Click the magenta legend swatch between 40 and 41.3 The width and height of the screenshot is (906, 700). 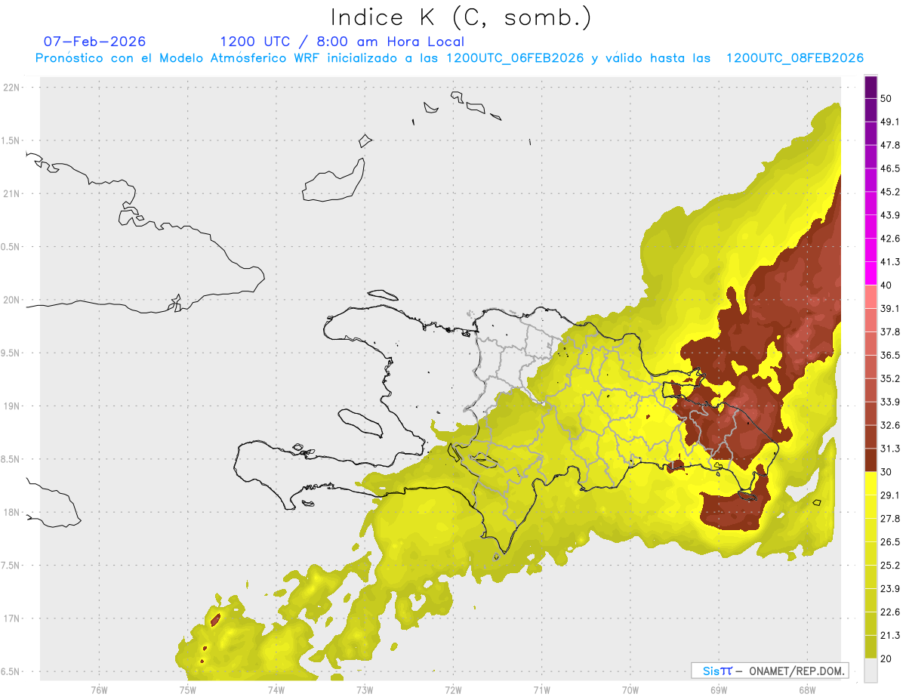coord(871,273)
